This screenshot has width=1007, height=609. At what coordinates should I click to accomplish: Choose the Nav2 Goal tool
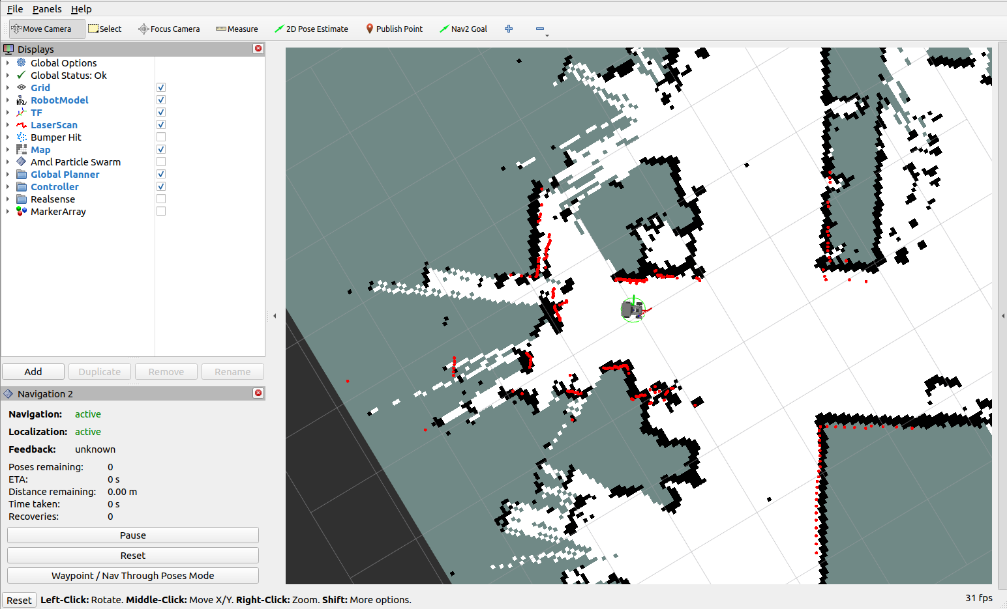coord(463,29)
